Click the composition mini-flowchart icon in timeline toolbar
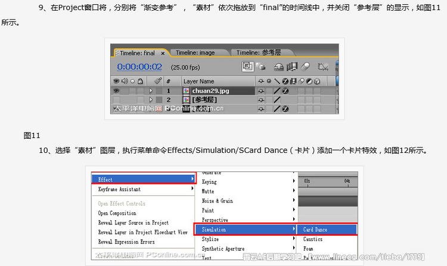The image size is (447, 266). [x=247, y=67]
